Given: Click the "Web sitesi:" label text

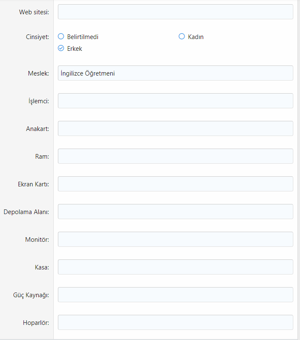Looking at the screenshot, I should tap(34, 12).
